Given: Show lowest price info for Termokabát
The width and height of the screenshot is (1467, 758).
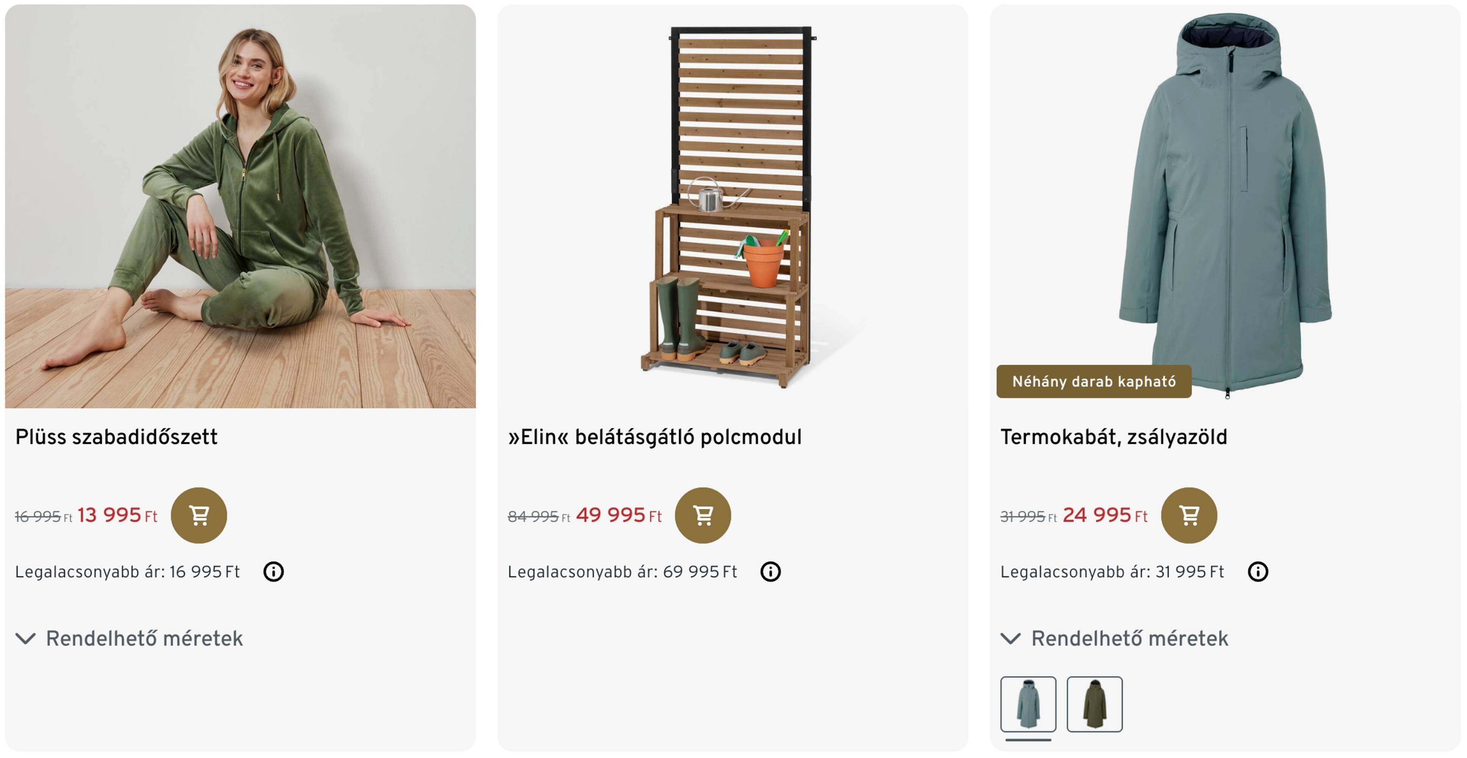Looking at the screenshot, I should pyautogui.click(x=1257, y=571).
